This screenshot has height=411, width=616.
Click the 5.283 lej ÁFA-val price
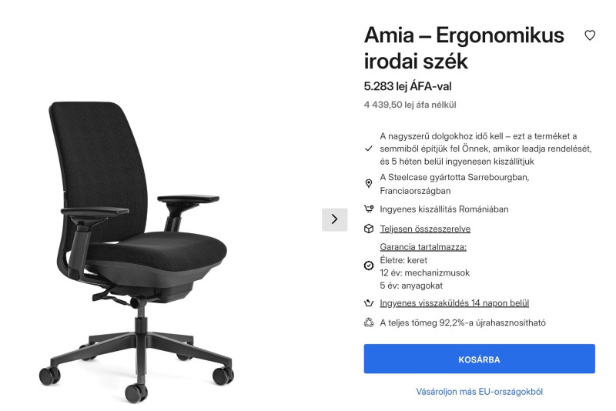(407, 86)
